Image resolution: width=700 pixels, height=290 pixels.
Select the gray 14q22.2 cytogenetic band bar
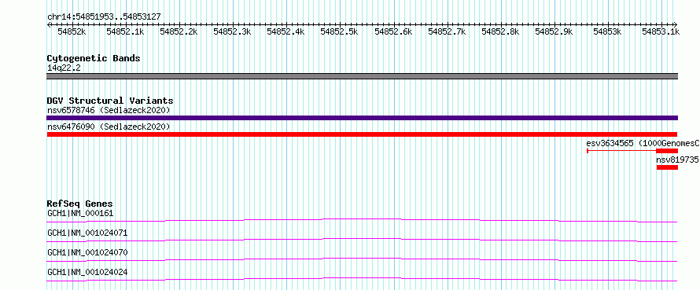pos(362,76)
